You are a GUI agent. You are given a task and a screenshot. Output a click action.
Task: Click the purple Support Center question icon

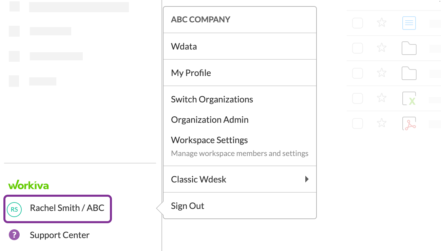click(x=14, y=235)
